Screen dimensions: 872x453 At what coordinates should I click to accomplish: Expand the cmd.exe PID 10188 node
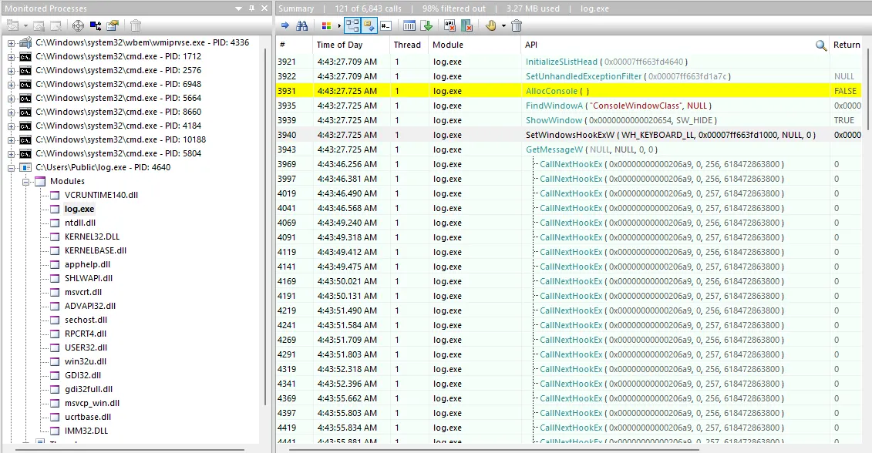click(11, 140)
